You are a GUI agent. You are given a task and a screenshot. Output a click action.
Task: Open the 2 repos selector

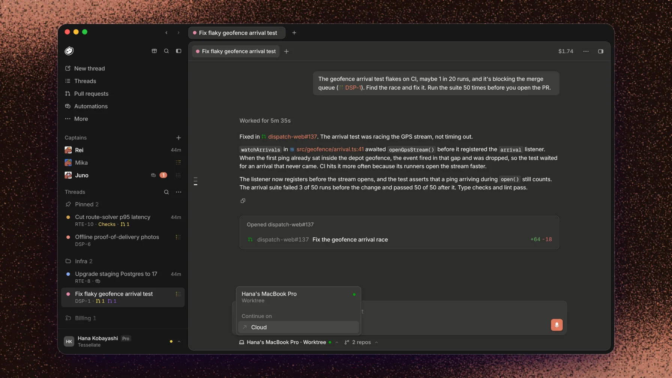(361, 342)
